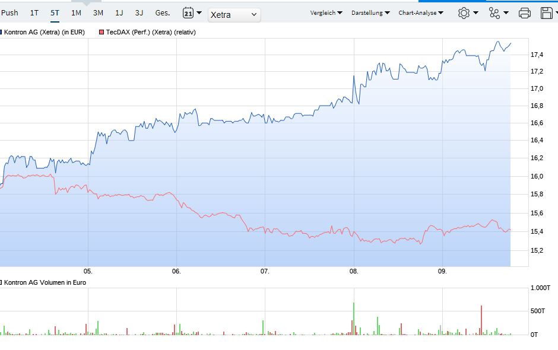This screenshot has width=558, height=350.
Task: Click the blue Kontron AG legend marker
Action: 3,33
